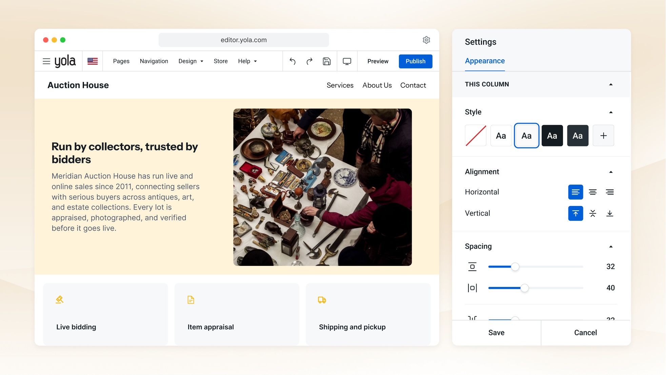Click the redo arrow icon
Screen dimensions: 666x375
pyautogui.click(x=309, y=61)
